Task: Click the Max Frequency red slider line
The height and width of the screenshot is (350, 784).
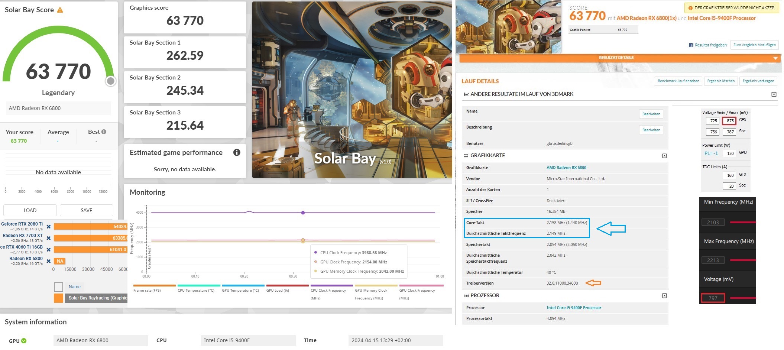Action: click(743, 260)
